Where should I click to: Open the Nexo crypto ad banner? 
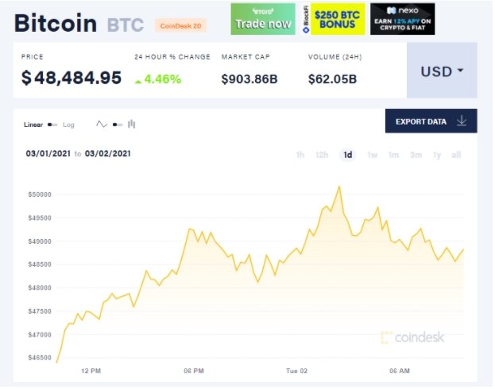tap(402, 19)
